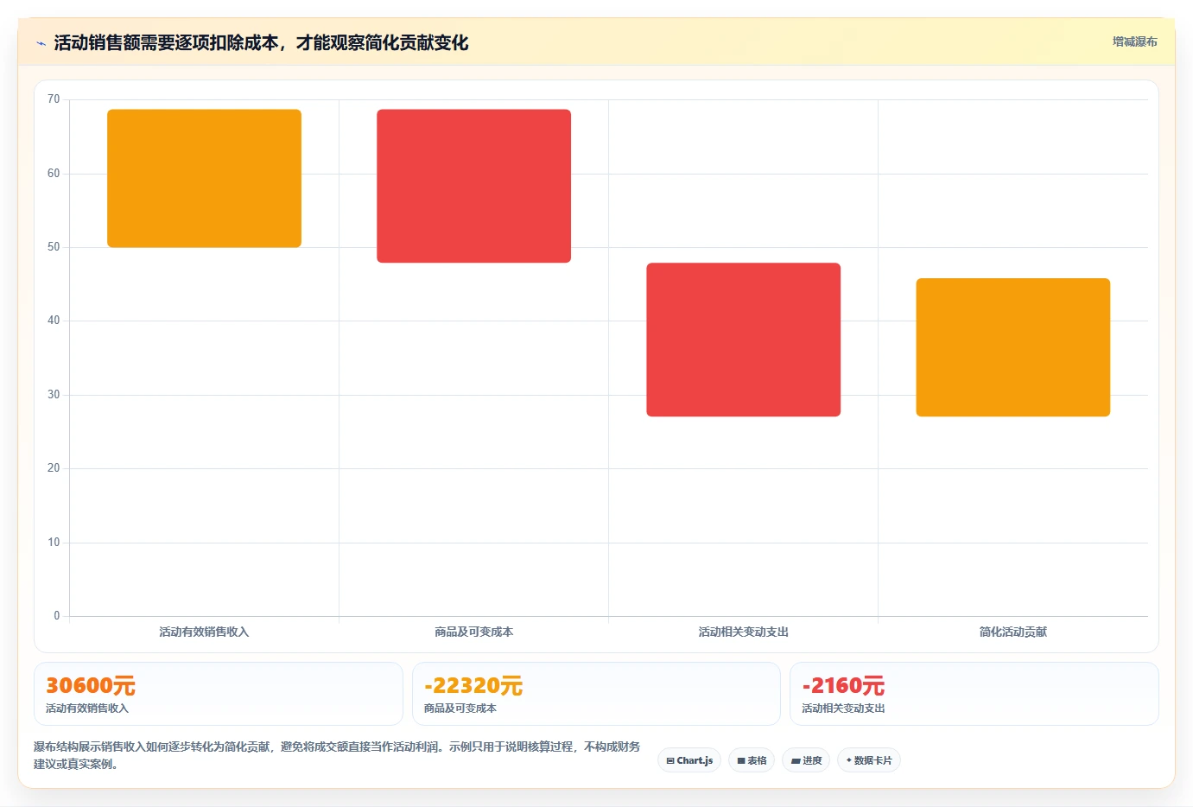This screenshot has width=1193, height=807.
Task: Click the footer description starting 瀑布结构展示
Action: 337,755
